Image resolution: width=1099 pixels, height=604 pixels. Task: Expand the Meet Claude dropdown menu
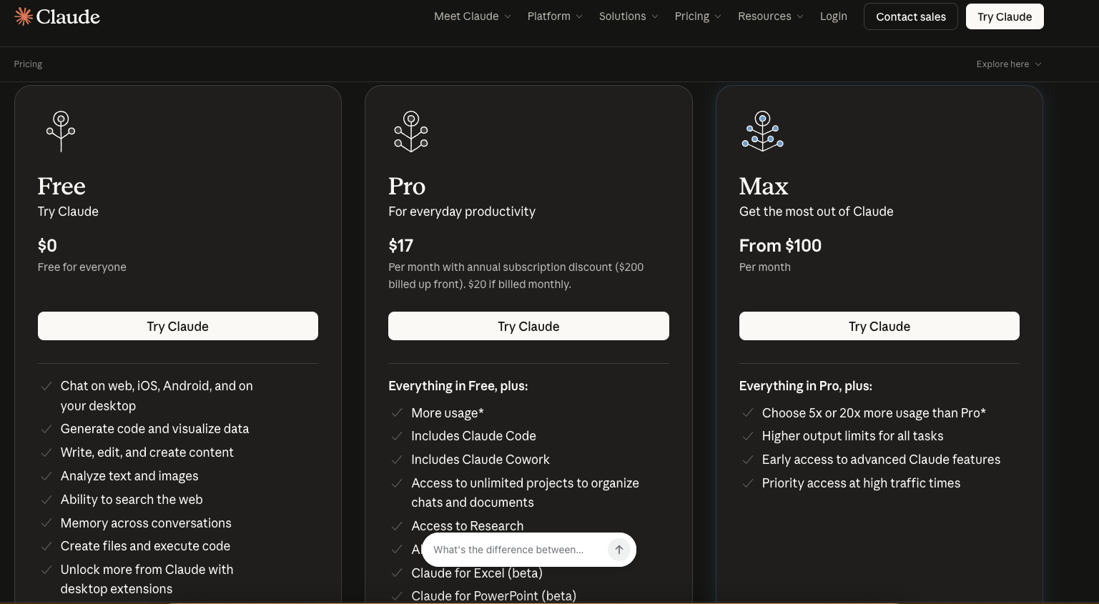coord(472,16)
